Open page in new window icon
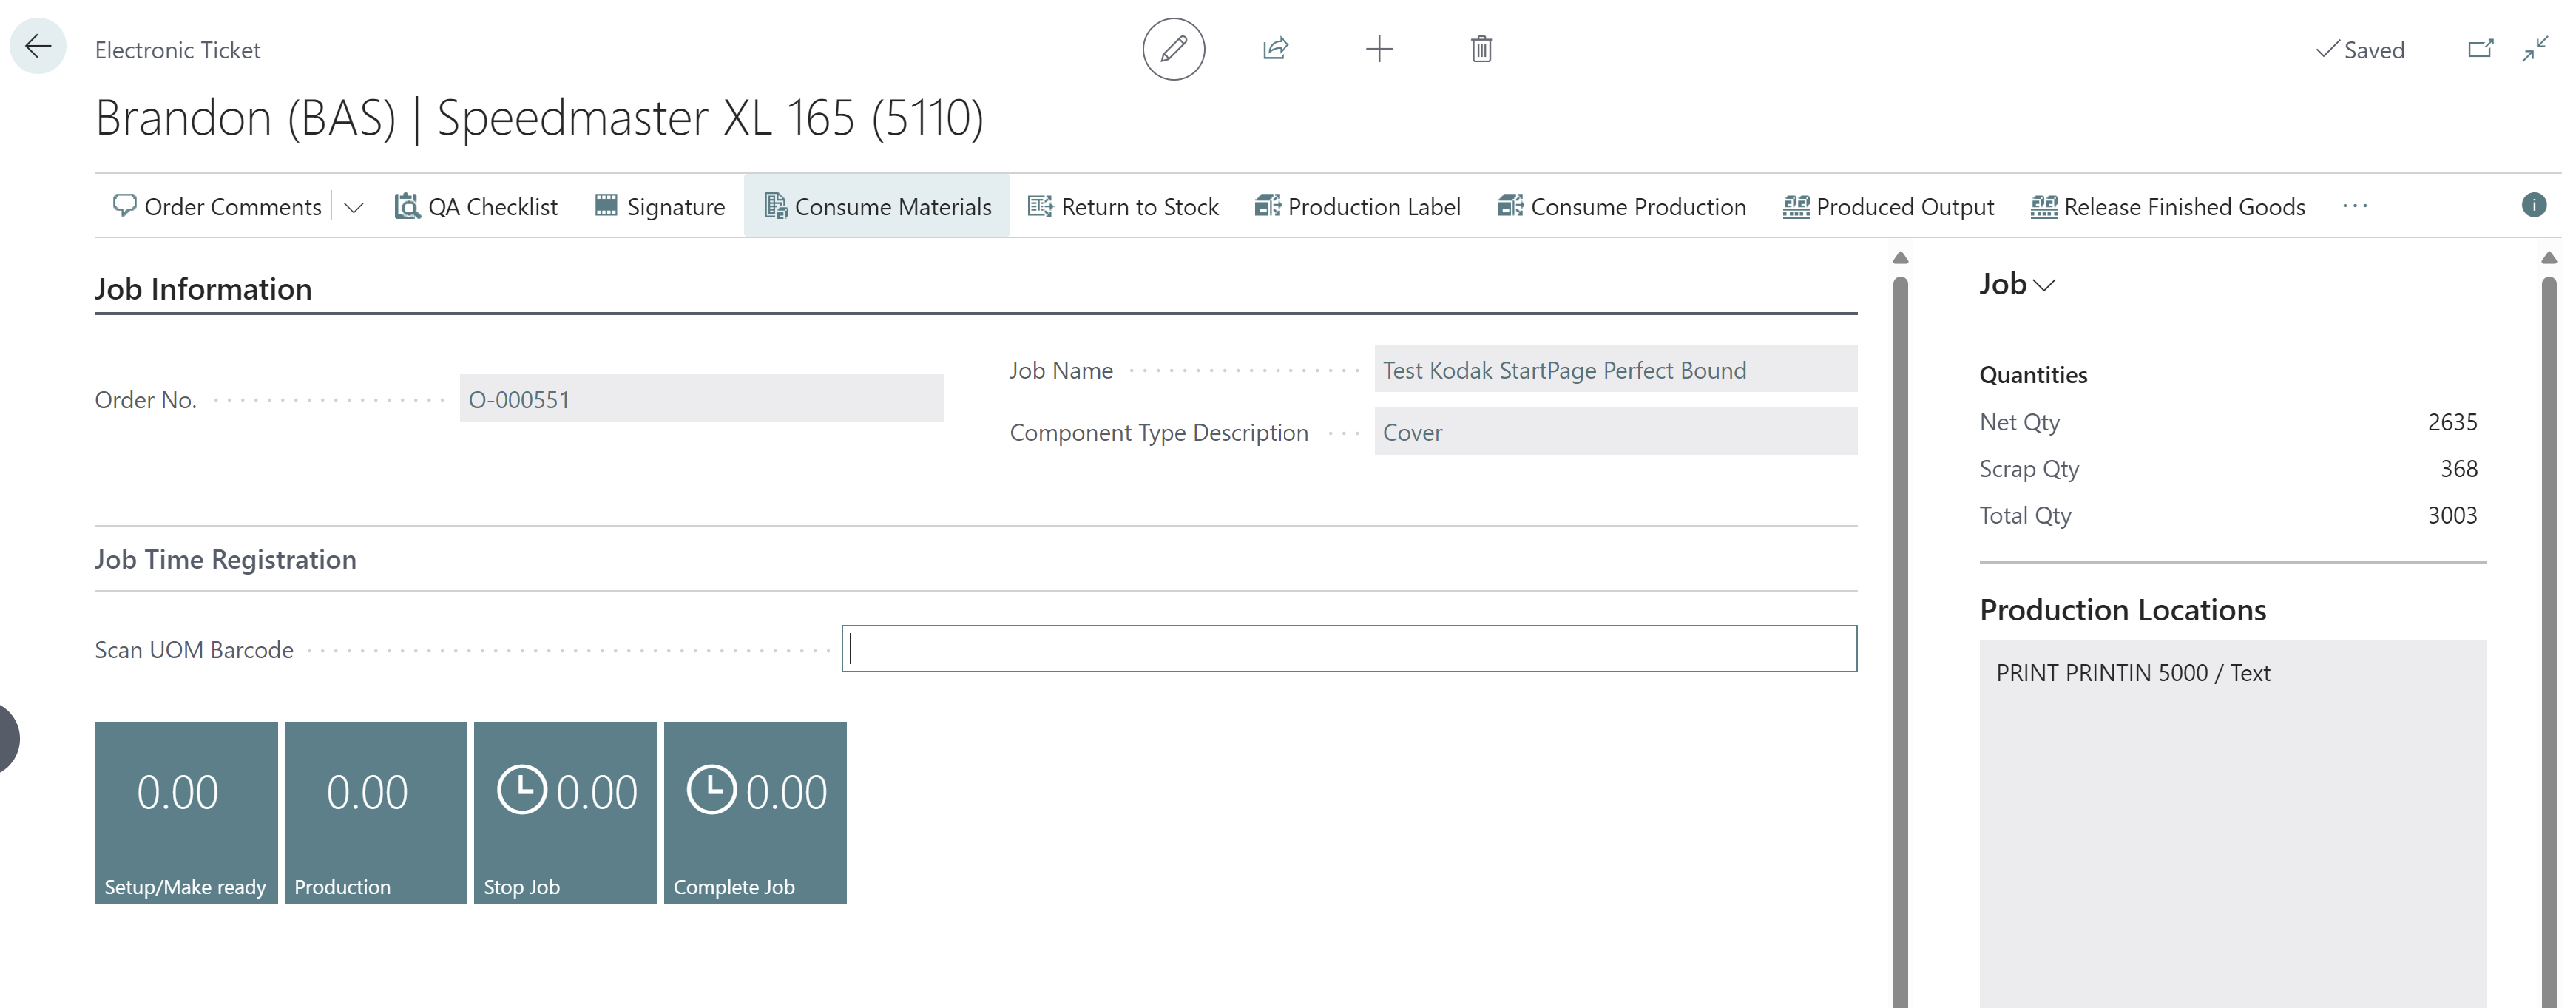2576x1008 pixels. tap(2480, 49)
